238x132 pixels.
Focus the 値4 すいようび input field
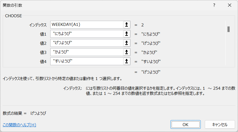point(87,61)
